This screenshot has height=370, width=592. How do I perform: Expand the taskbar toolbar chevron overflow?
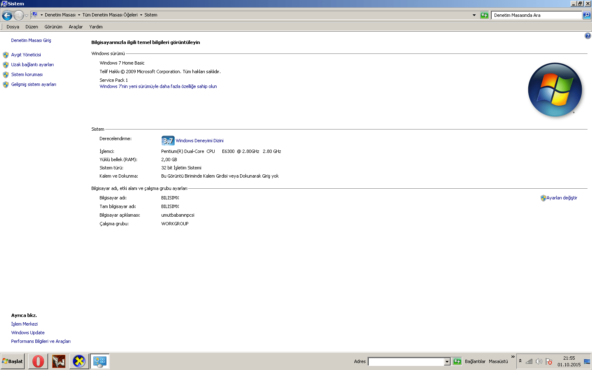(513, 356)
